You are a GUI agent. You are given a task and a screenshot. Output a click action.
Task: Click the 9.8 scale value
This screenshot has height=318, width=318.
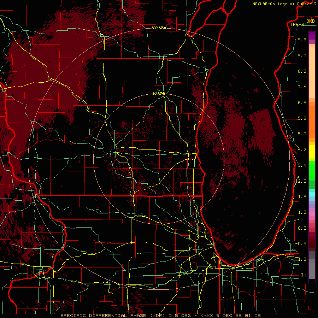click(302, 40)
